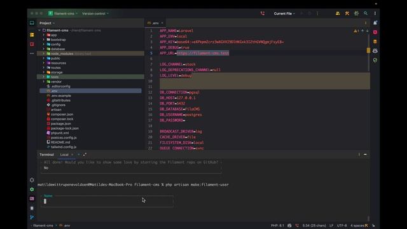
Task: Click the DB_CONNECTION=pgsql line
Action: (180, 92)
